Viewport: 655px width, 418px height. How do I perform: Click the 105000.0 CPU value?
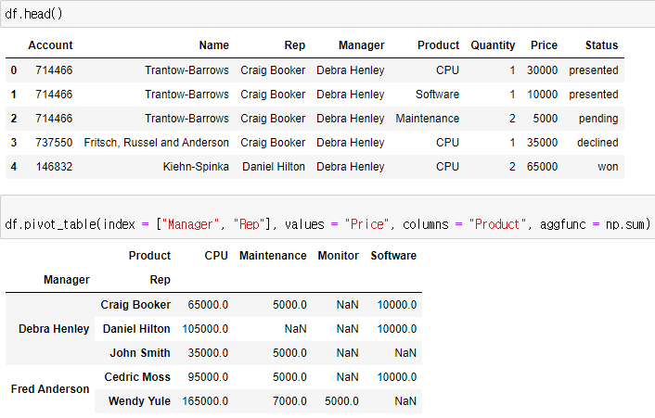tap(205, 329)
